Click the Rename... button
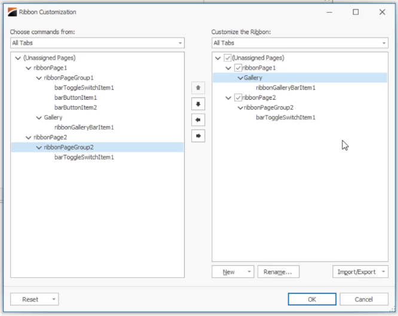398x316 pixels. 278,272
